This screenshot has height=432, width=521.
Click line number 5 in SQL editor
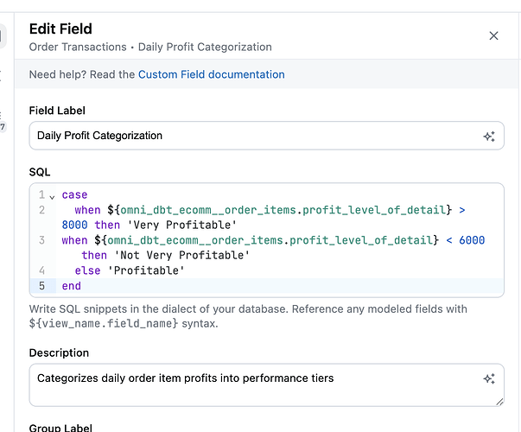(x=41, y=286)
